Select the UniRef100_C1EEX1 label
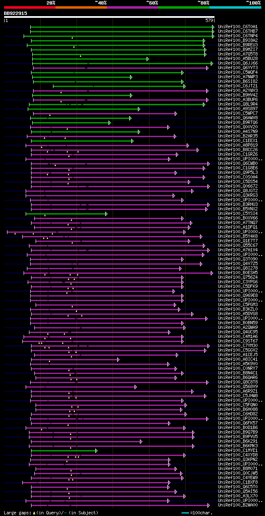 click(238, 140)
